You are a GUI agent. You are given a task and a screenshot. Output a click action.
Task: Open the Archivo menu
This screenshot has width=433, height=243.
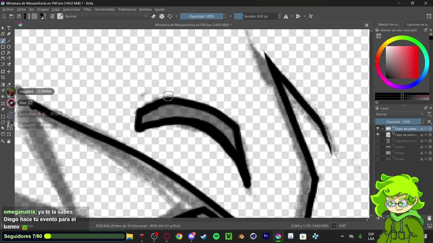coord(8,9)
